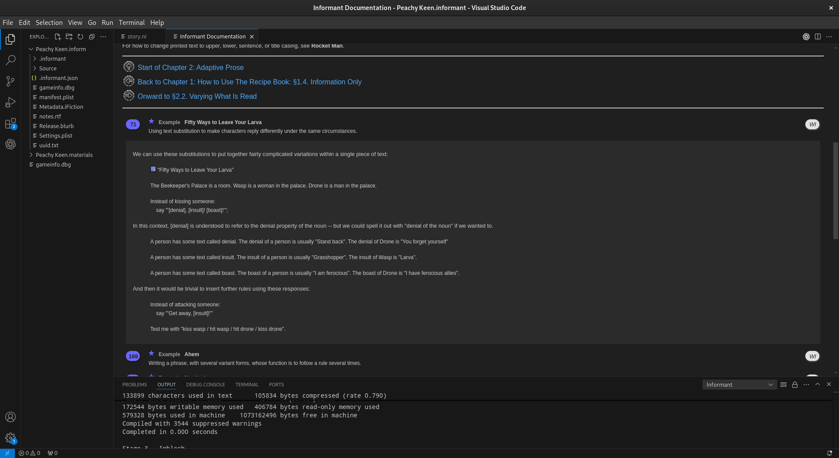Select Informant output channel dropdown

coord(739,385)
